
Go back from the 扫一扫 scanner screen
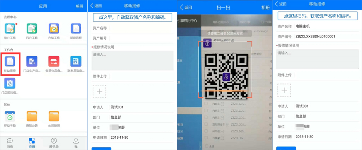tap(186, 7)
